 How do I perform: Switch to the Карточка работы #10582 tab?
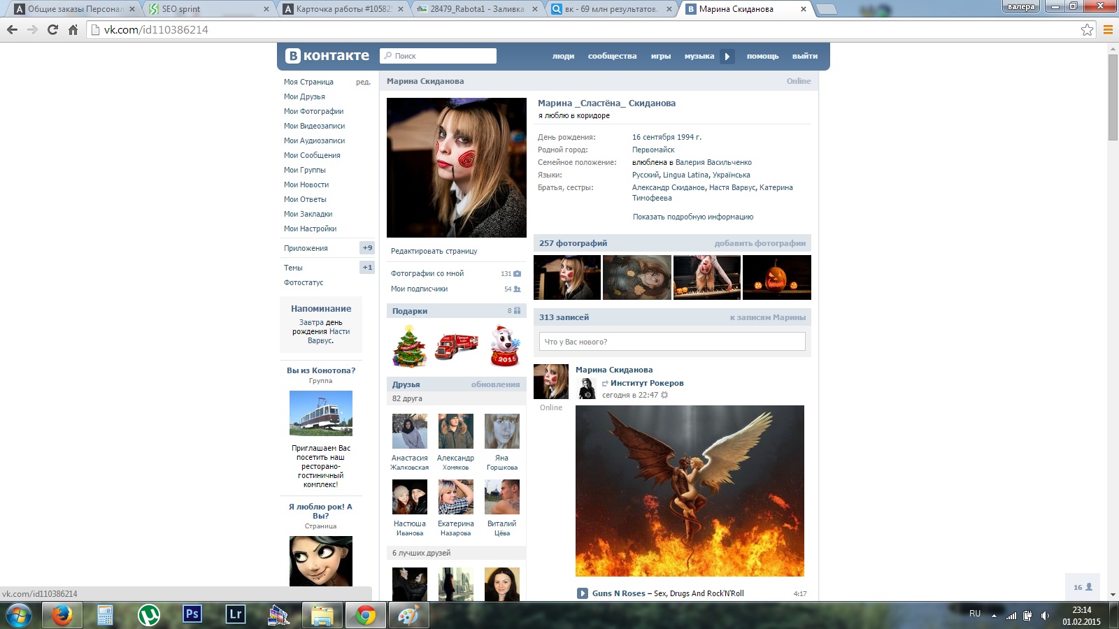[x=343, y=9]
